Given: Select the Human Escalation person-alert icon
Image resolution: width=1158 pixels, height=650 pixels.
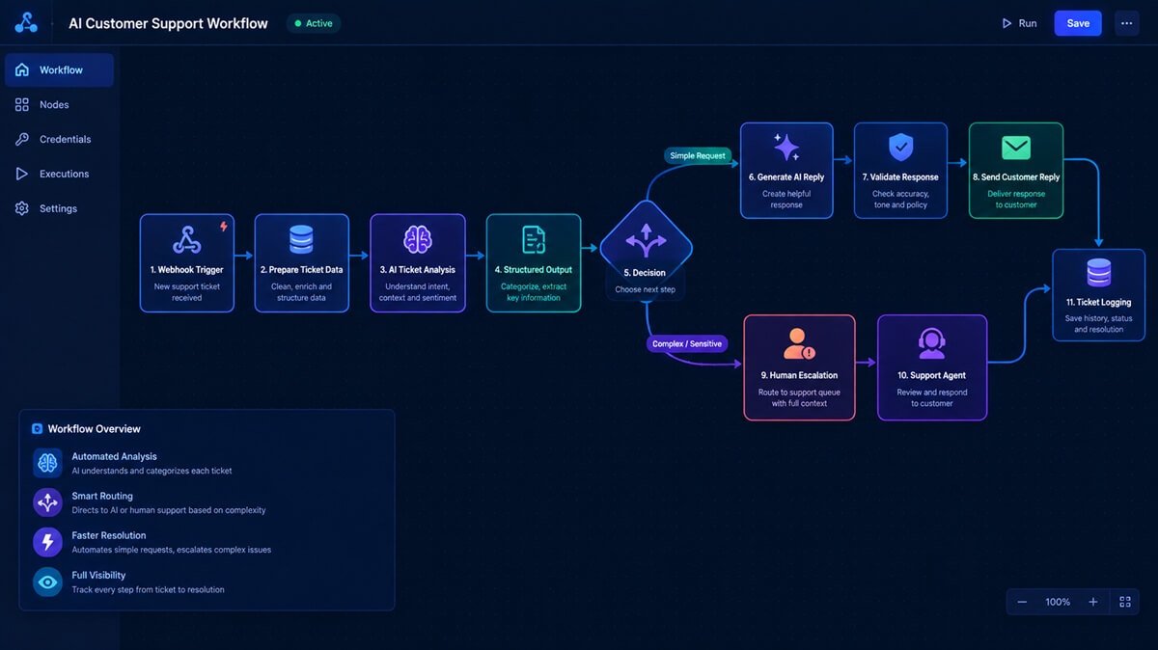Looking at the screenshot, I should click(x=799, y=343).
